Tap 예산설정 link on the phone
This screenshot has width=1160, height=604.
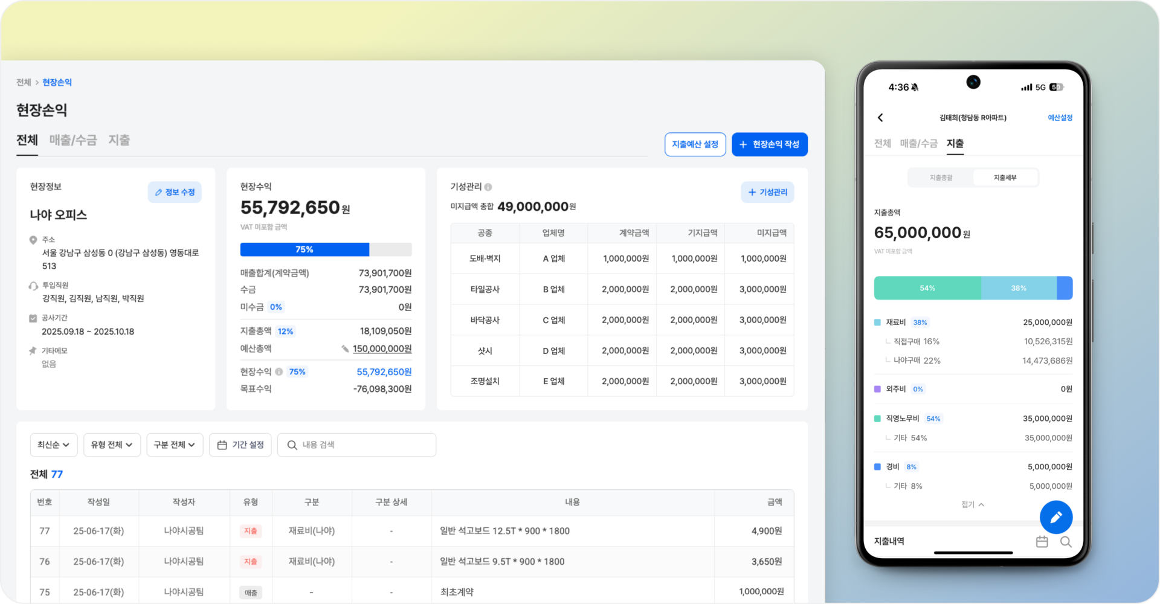pos(1060,118)
